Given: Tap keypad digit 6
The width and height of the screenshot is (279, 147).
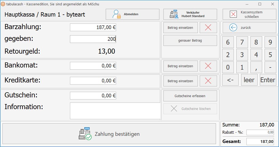Looking at the screenshot, I should click(x=228, y=42).
